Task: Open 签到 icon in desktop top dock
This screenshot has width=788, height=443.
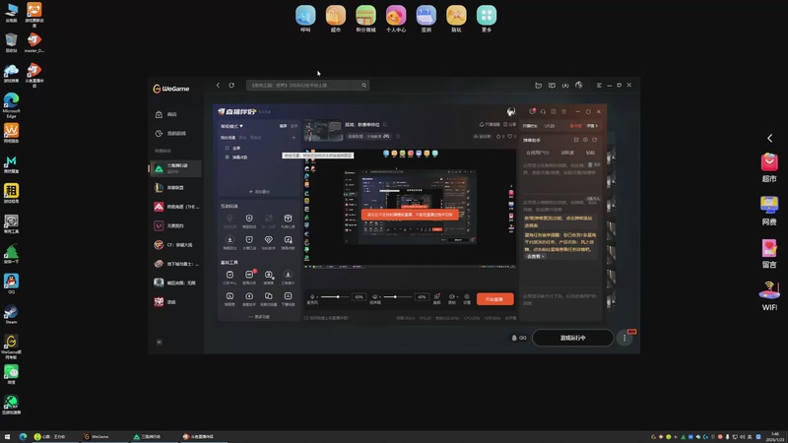Action: (x=427, y=19)
